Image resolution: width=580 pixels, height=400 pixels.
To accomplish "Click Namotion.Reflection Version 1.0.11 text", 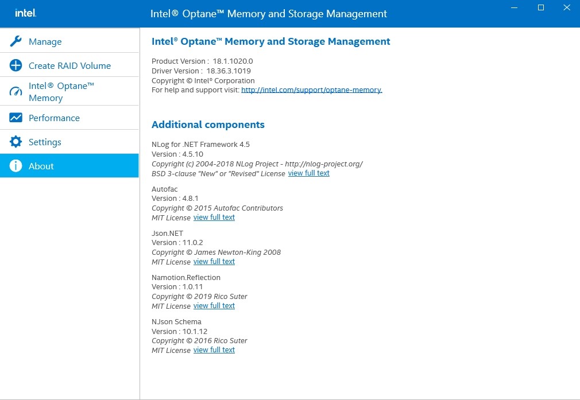I will pyautogui.click(x=177, y=286).
